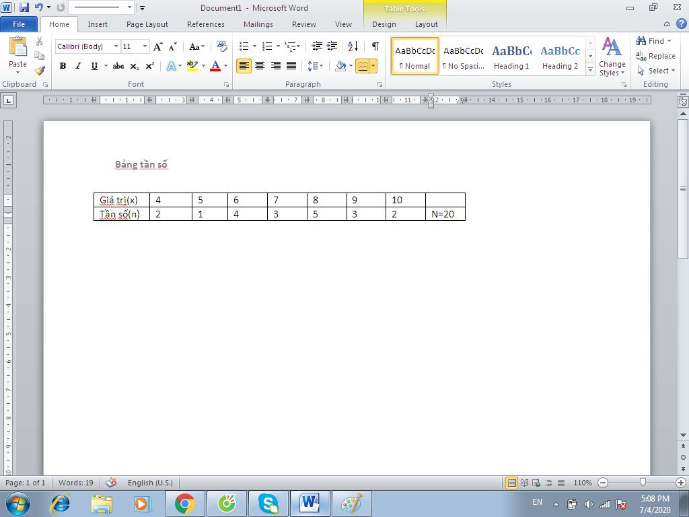This screenshot has width=689, height=517.
Task: Open Word Help question mark
Action: [682, 24]
